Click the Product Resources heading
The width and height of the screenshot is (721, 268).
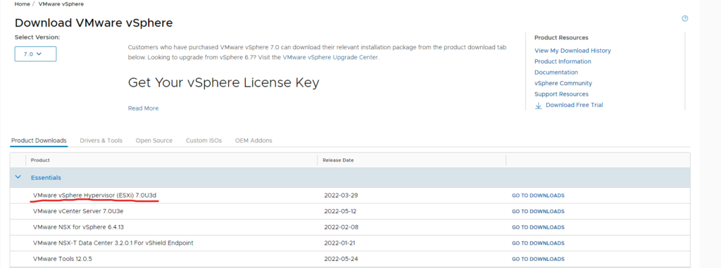click(561, 38)
